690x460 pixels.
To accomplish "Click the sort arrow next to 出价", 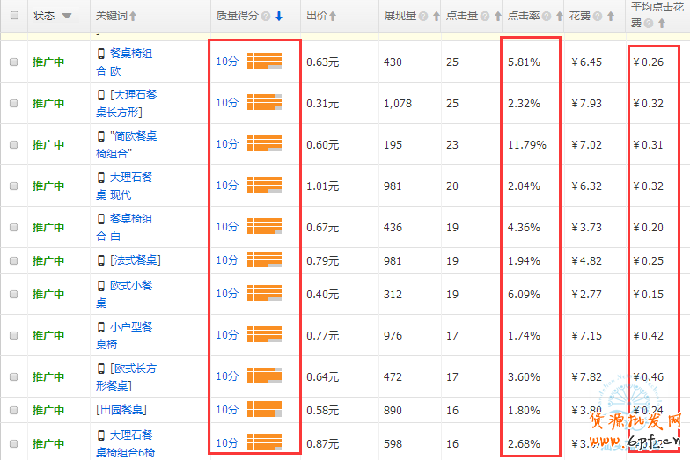I will (x=333, y=17).
